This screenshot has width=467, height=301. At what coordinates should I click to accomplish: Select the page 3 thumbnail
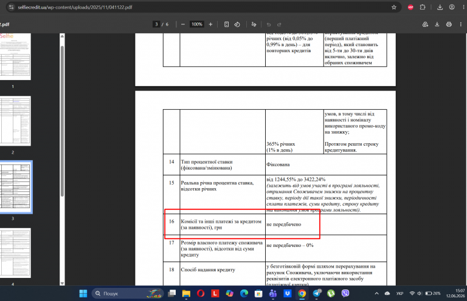15,187
